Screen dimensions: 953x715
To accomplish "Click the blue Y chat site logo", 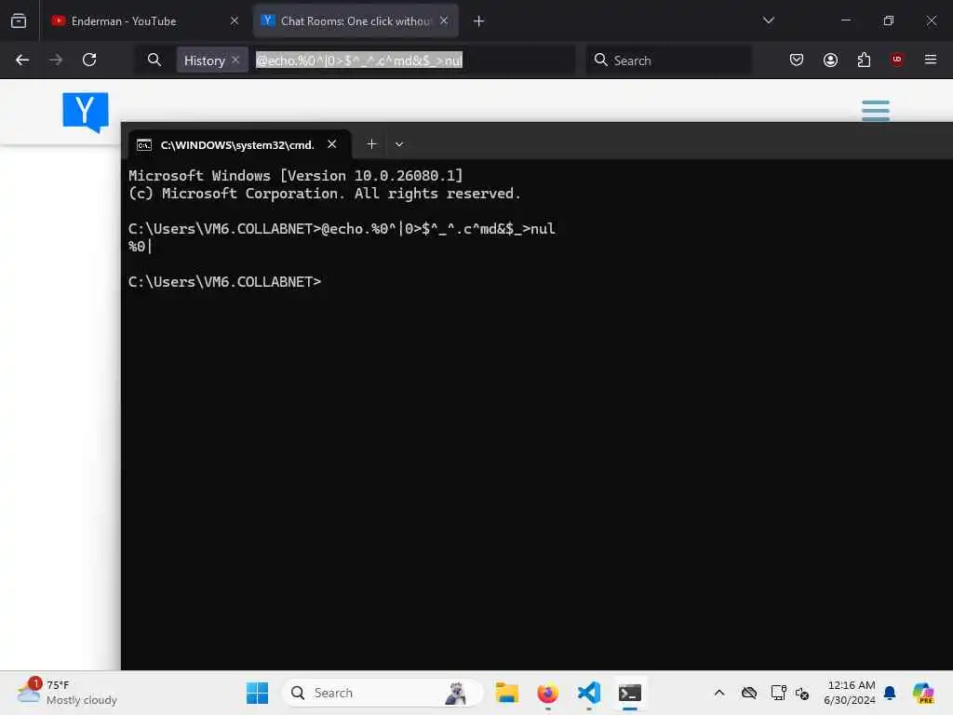I will click(86, 113).
